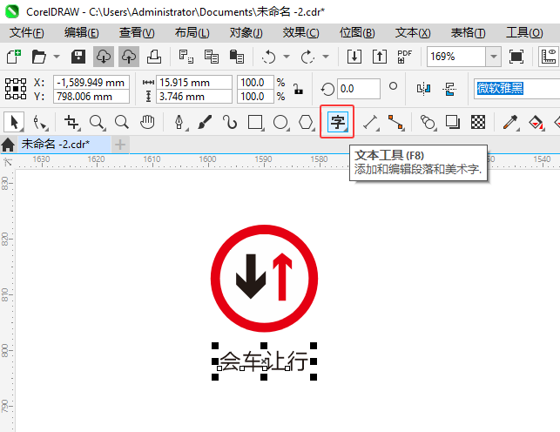
Task: Toggle the lock ratio padlock
Action: (298, 89)
